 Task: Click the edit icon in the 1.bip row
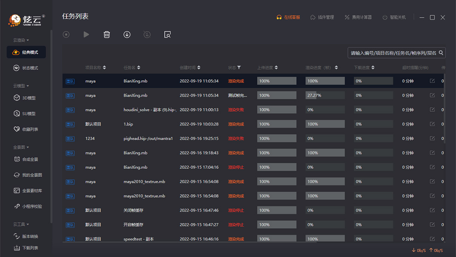pos(432,124)
